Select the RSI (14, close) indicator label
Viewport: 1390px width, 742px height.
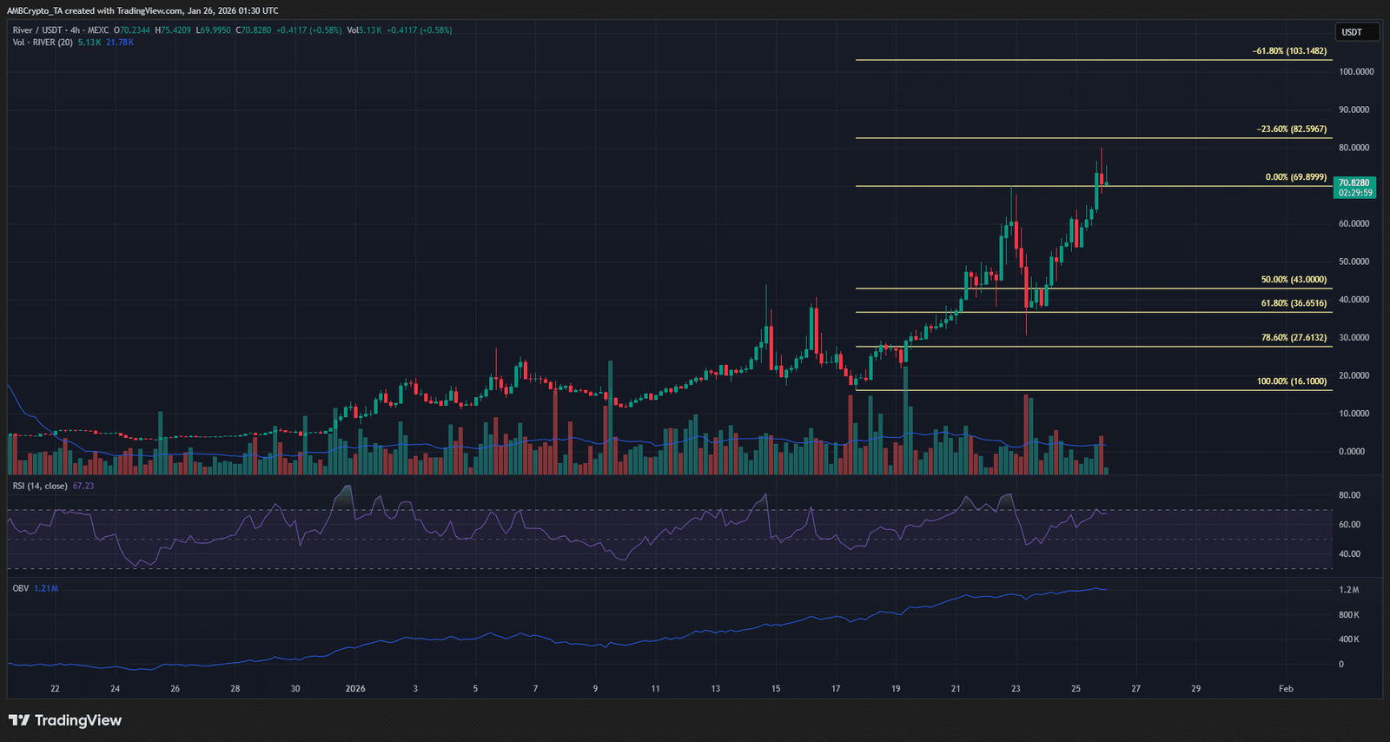pyautogui.click(x=40, y=486)
